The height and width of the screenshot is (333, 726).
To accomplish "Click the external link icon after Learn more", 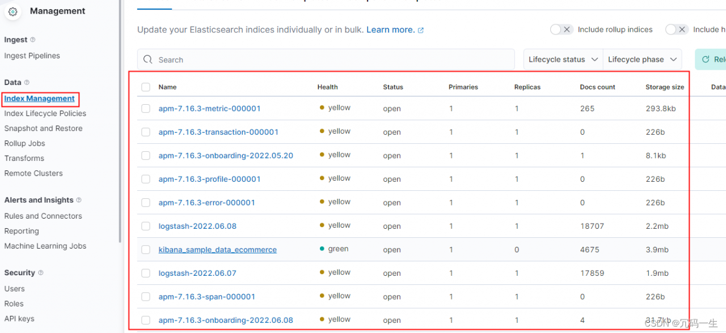I will point(421,30).
